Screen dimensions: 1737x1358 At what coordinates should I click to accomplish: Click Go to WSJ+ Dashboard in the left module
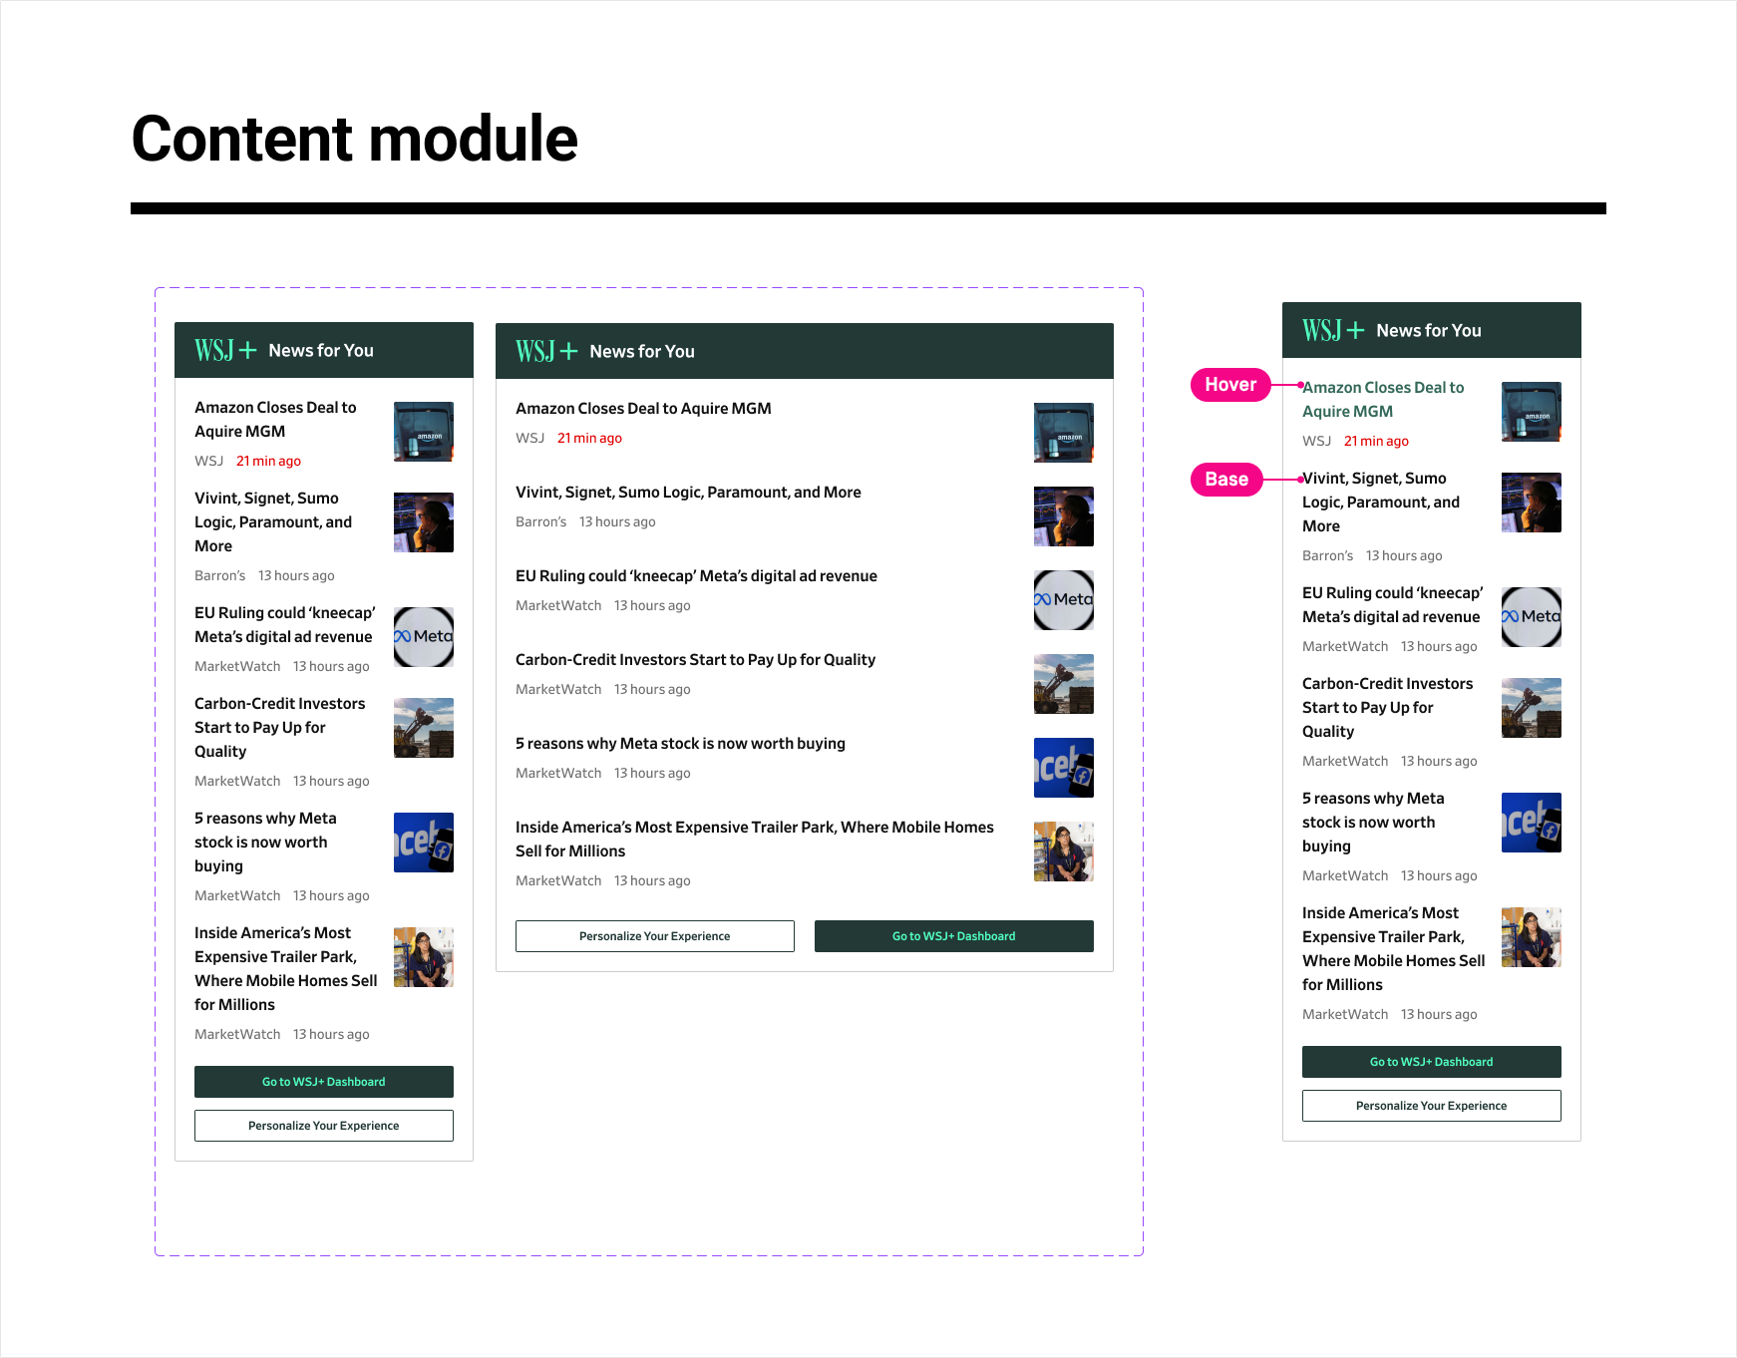click(x=323, y=1081)
